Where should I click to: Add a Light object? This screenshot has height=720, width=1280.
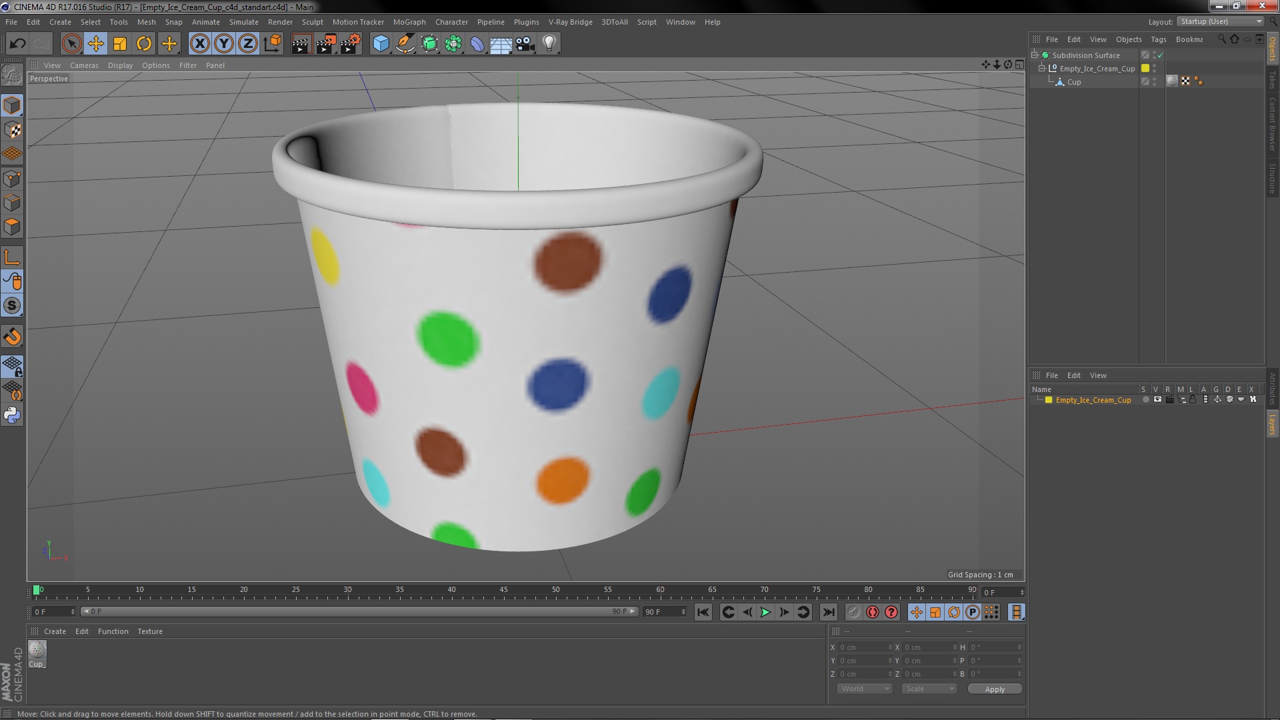549,44
